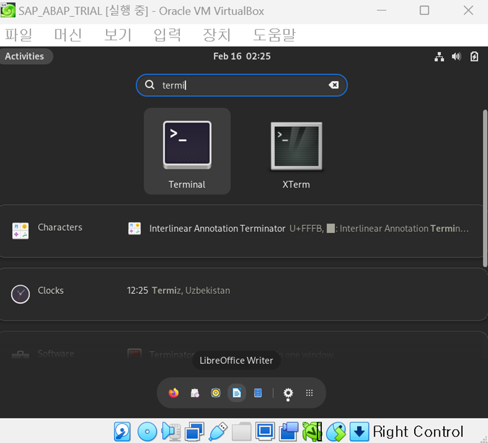Show all applications grid
The width and height of the screenshot is (488, 443).
tap(309, 393)
